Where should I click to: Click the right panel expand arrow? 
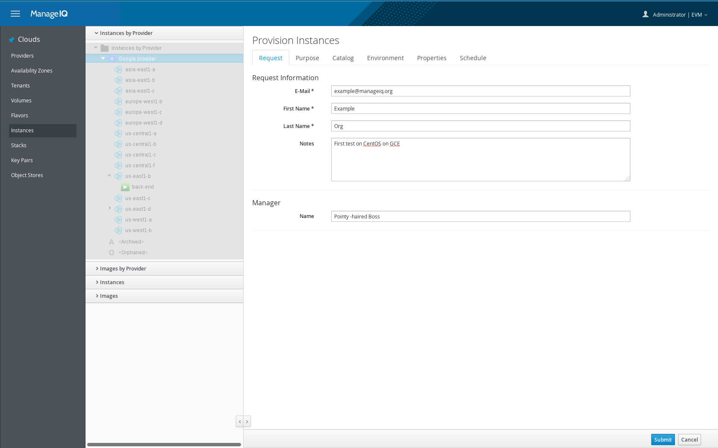click(247, 422)
